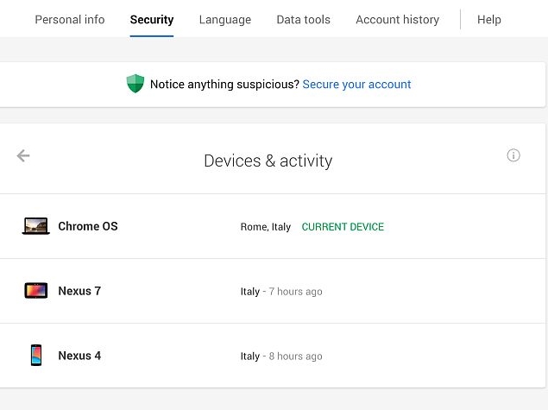Click the Chrome OS laptop icon

coord(35,226)
